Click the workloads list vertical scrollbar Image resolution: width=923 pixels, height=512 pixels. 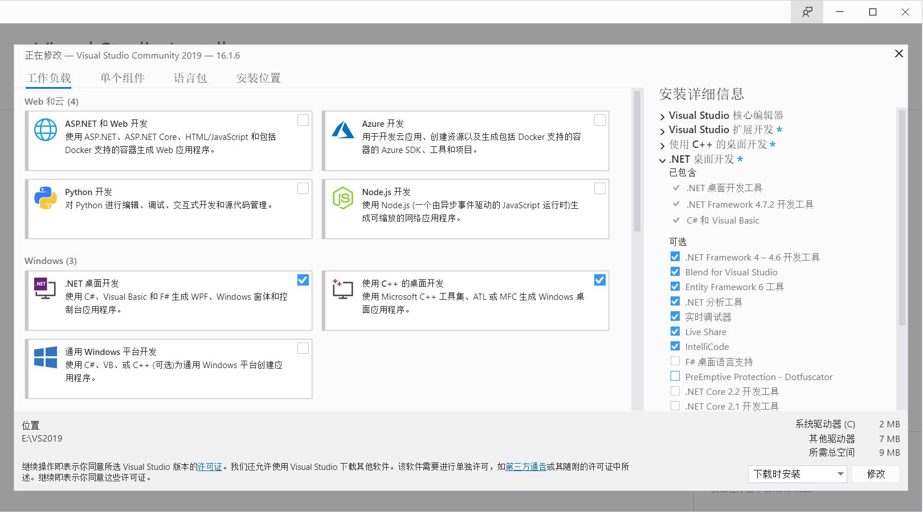tap(637, 162)
